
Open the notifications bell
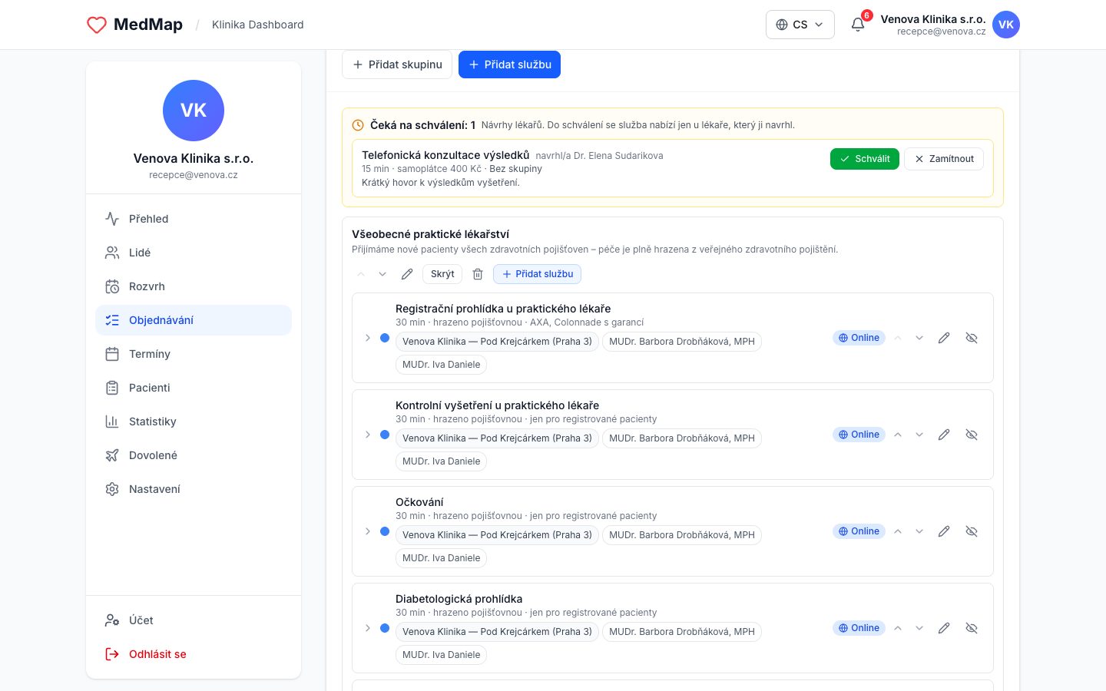(858, 25)
